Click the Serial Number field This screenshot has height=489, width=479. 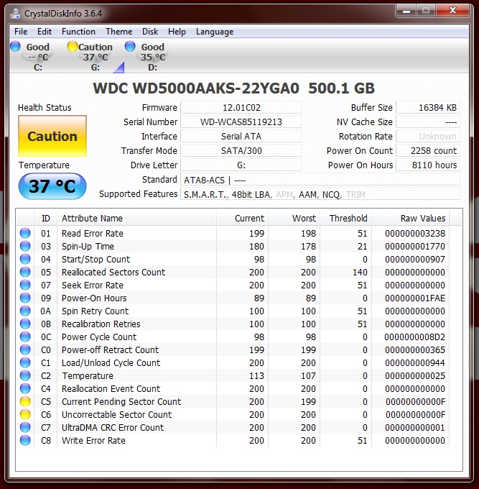pos(241,122)
